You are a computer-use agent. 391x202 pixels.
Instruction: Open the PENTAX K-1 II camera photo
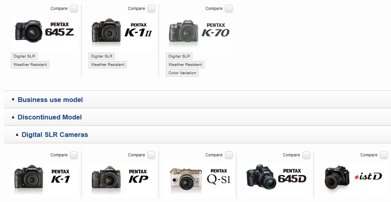pyautogui.click(x=106, y=32)
